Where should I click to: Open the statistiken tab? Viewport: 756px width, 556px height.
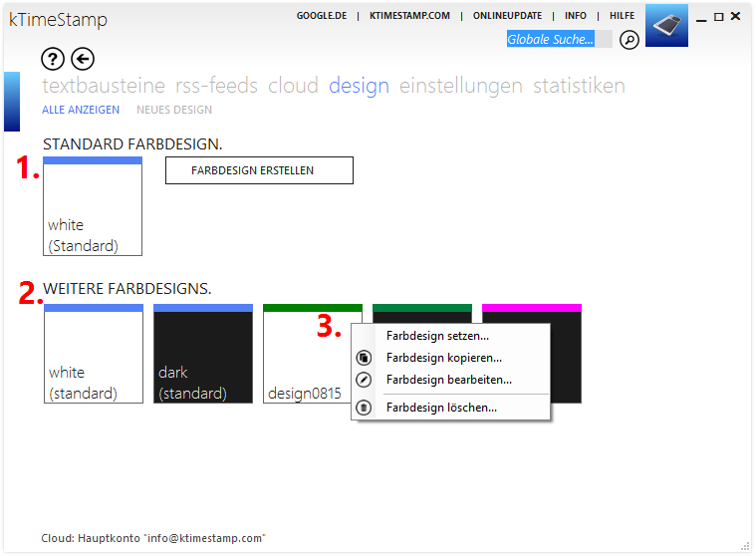click(x=579, y=86)
